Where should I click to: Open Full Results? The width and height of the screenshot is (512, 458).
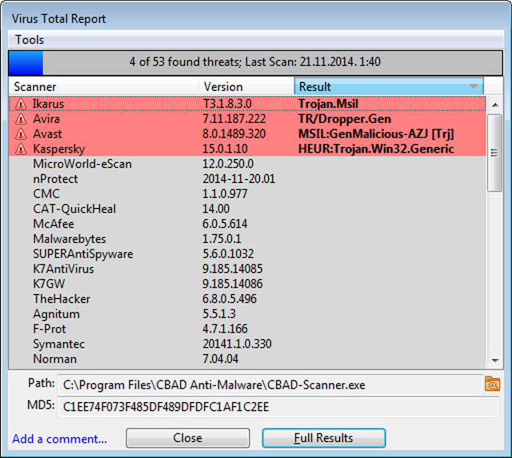(x=323, y=438)
